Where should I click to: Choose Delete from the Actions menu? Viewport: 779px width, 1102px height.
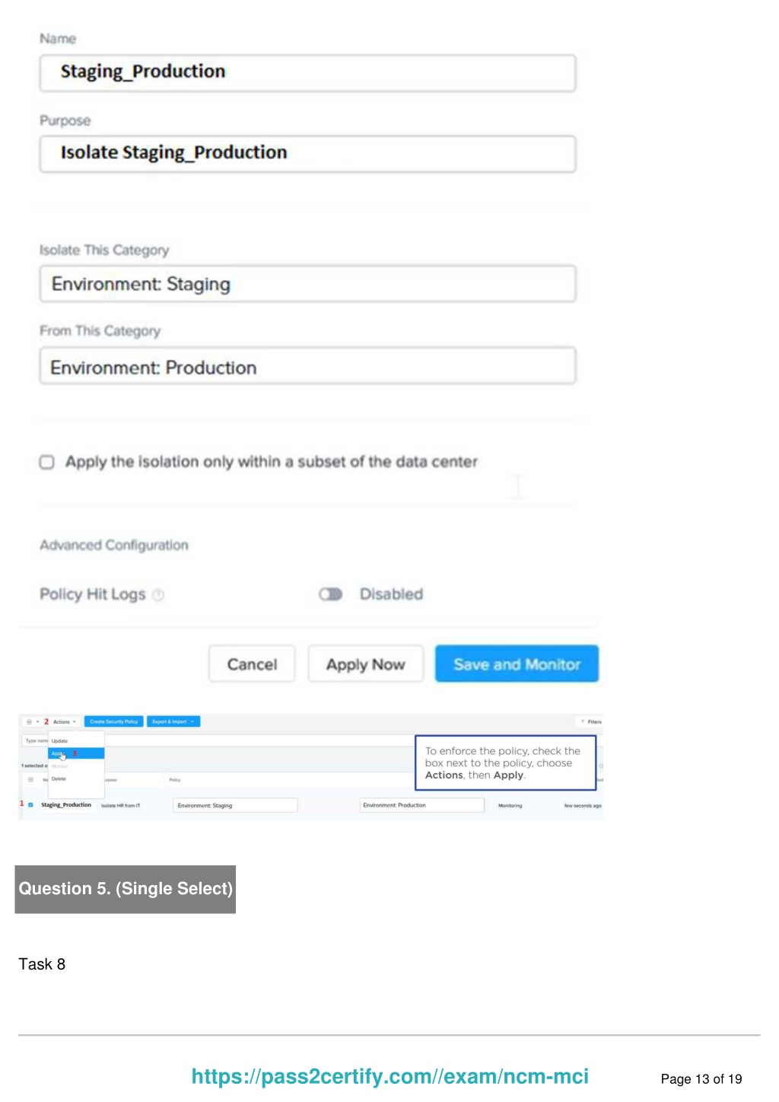(x=59, y=779)
